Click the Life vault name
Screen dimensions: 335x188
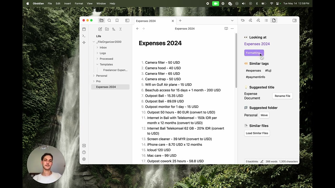coord(98,36)
